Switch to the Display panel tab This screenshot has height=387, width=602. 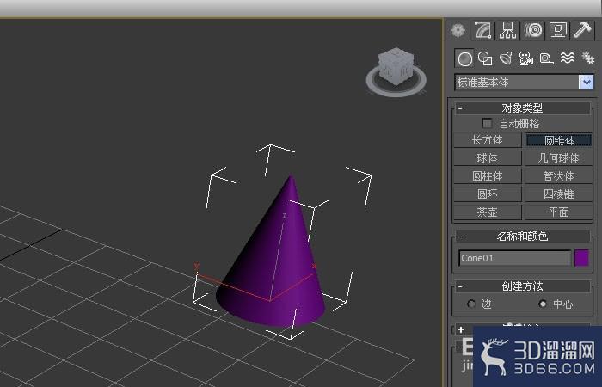pos(558,30)
